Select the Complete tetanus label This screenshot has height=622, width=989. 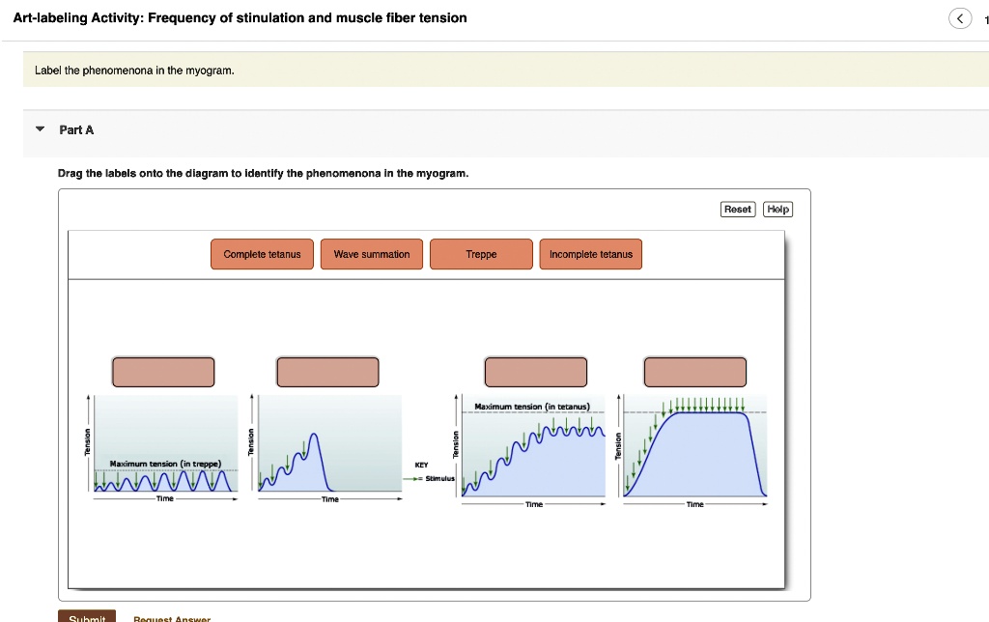[x=261, y=254]
